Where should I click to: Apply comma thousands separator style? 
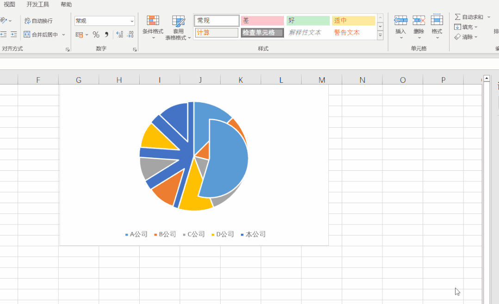click(x=107, y=34)
